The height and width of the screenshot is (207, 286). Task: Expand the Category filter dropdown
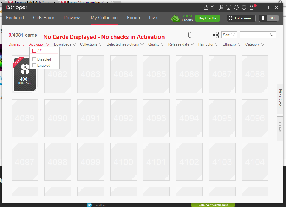click(x=255, y=44)
